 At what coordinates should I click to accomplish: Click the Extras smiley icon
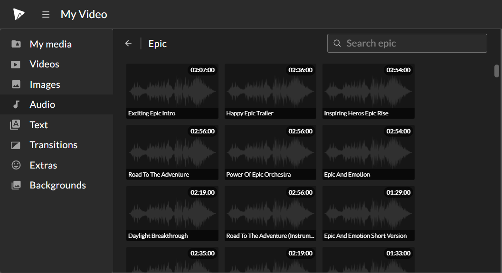pyautogui.click(x=16, y=165)
